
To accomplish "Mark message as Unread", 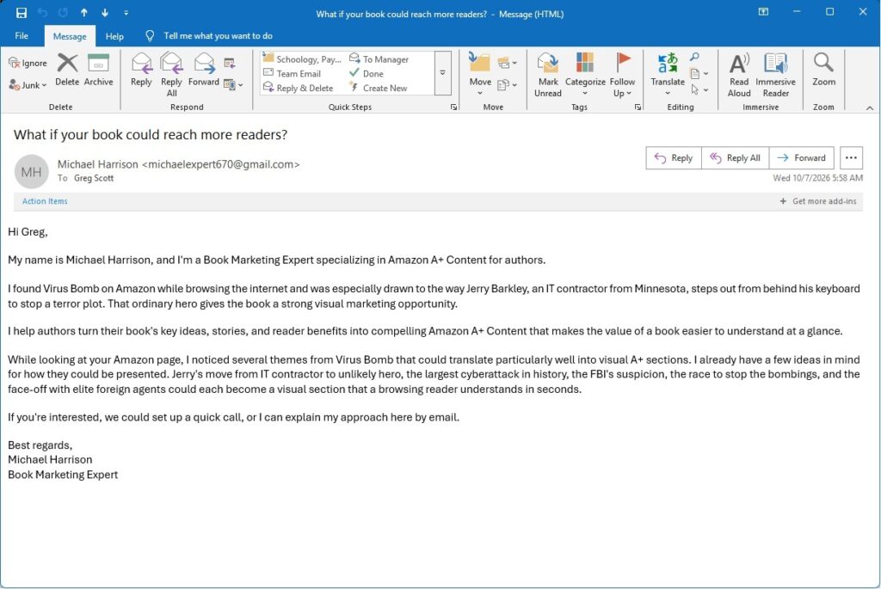I will point(548,75).
